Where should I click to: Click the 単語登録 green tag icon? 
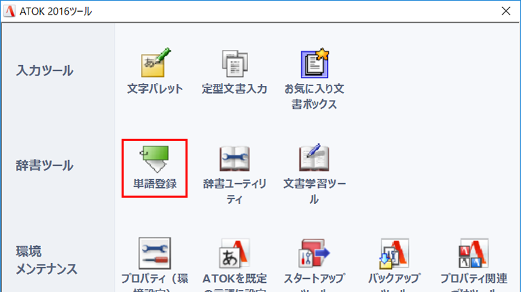pyautogui.click(x=155, y=160)
